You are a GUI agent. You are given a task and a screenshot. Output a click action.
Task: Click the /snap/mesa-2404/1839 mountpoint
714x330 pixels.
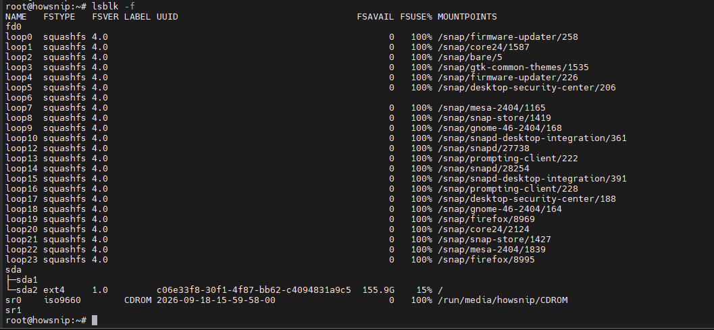coord(491,250)
